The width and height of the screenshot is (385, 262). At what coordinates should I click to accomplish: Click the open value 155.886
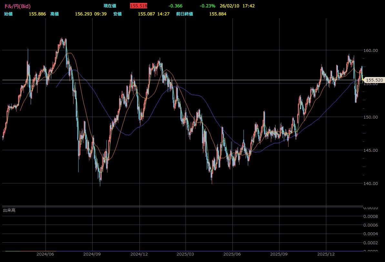(x=37, y=14)
